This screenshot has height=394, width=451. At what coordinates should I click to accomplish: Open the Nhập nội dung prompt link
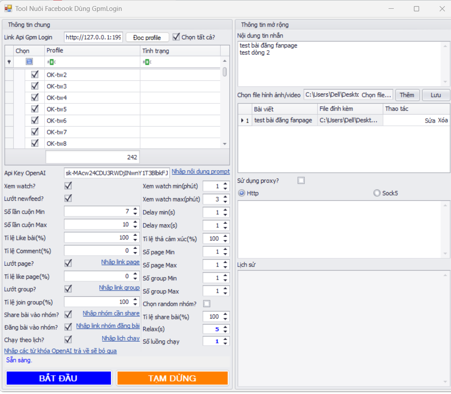click(x=201, y=171)
